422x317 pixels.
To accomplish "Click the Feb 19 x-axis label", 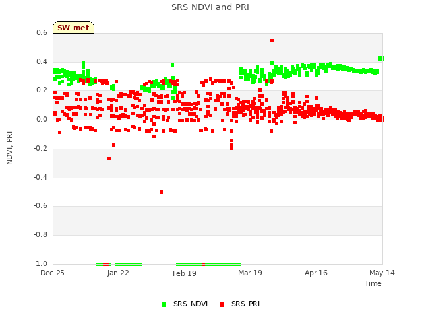I will coord(185,273).
